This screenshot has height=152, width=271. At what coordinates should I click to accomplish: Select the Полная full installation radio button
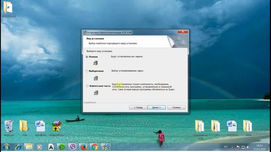tap(87, 57)
